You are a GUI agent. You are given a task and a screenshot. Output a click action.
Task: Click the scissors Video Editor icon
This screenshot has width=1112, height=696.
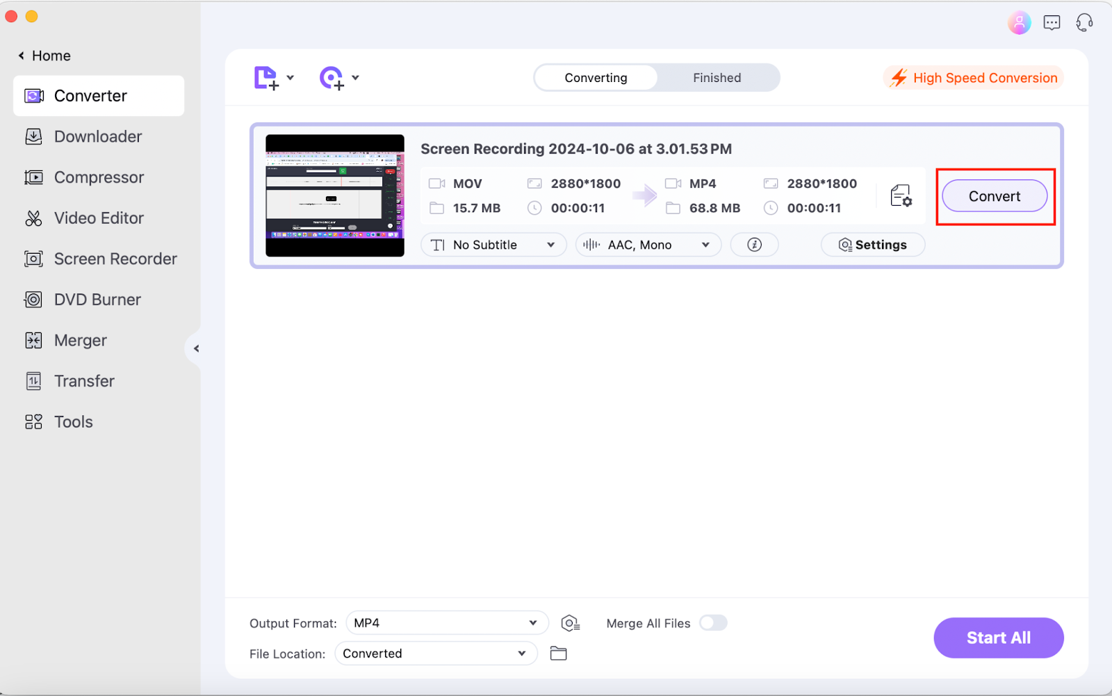coord(33,218)
